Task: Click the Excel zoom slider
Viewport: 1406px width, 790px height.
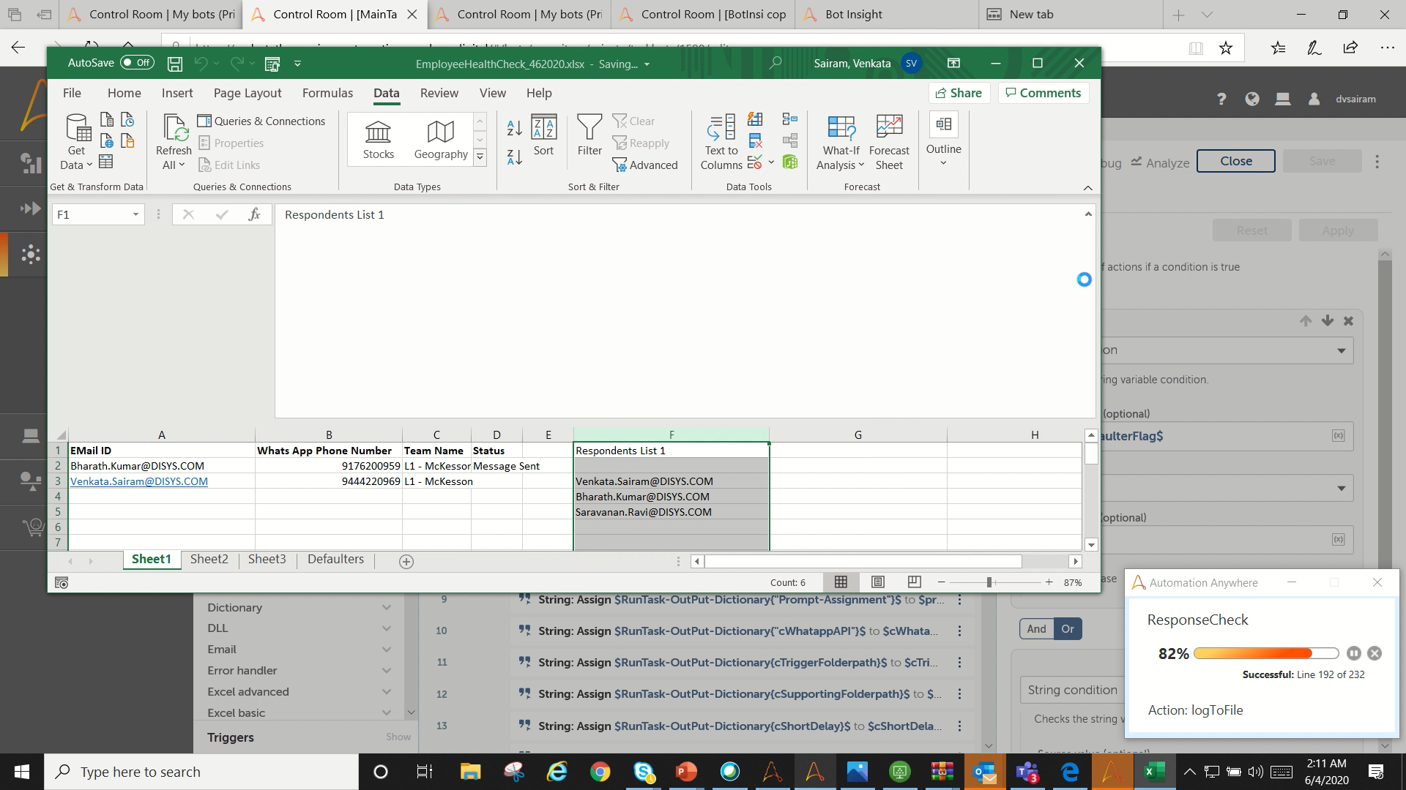Action: point(989,582)
